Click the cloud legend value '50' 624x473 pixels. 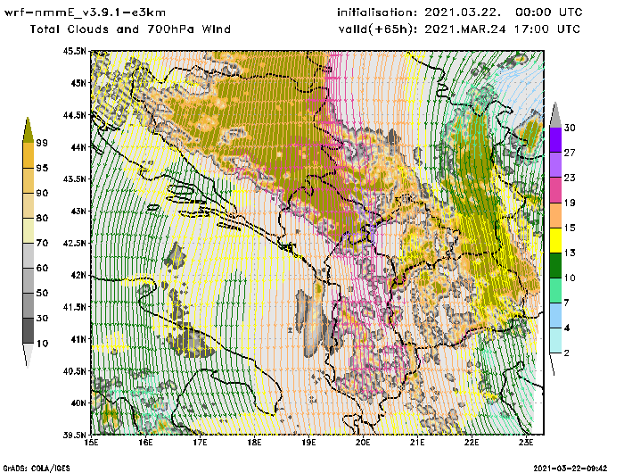click(x=42, y=293)
